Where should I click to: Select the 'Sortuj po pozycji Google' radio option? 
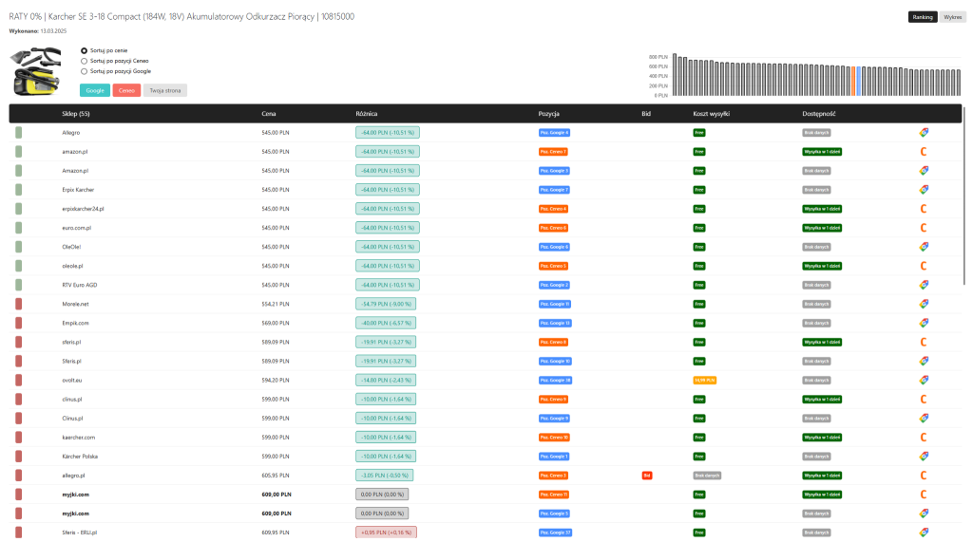coord(84,71)
